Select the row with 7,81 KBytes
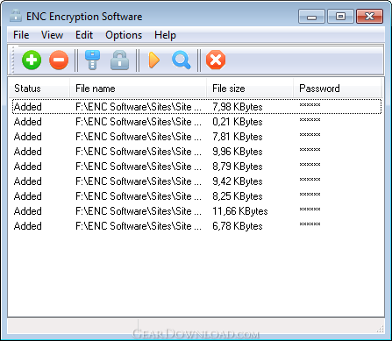Image resolution: width=392 pixels, height=341 pixels. point(196,137)
